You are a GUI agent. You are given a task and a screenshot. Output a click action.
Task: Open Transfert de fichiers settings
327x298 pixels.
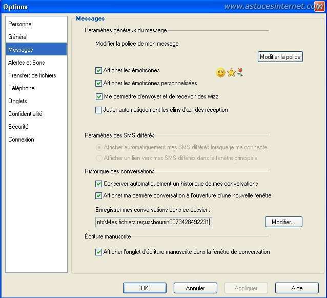pos(32,75)
